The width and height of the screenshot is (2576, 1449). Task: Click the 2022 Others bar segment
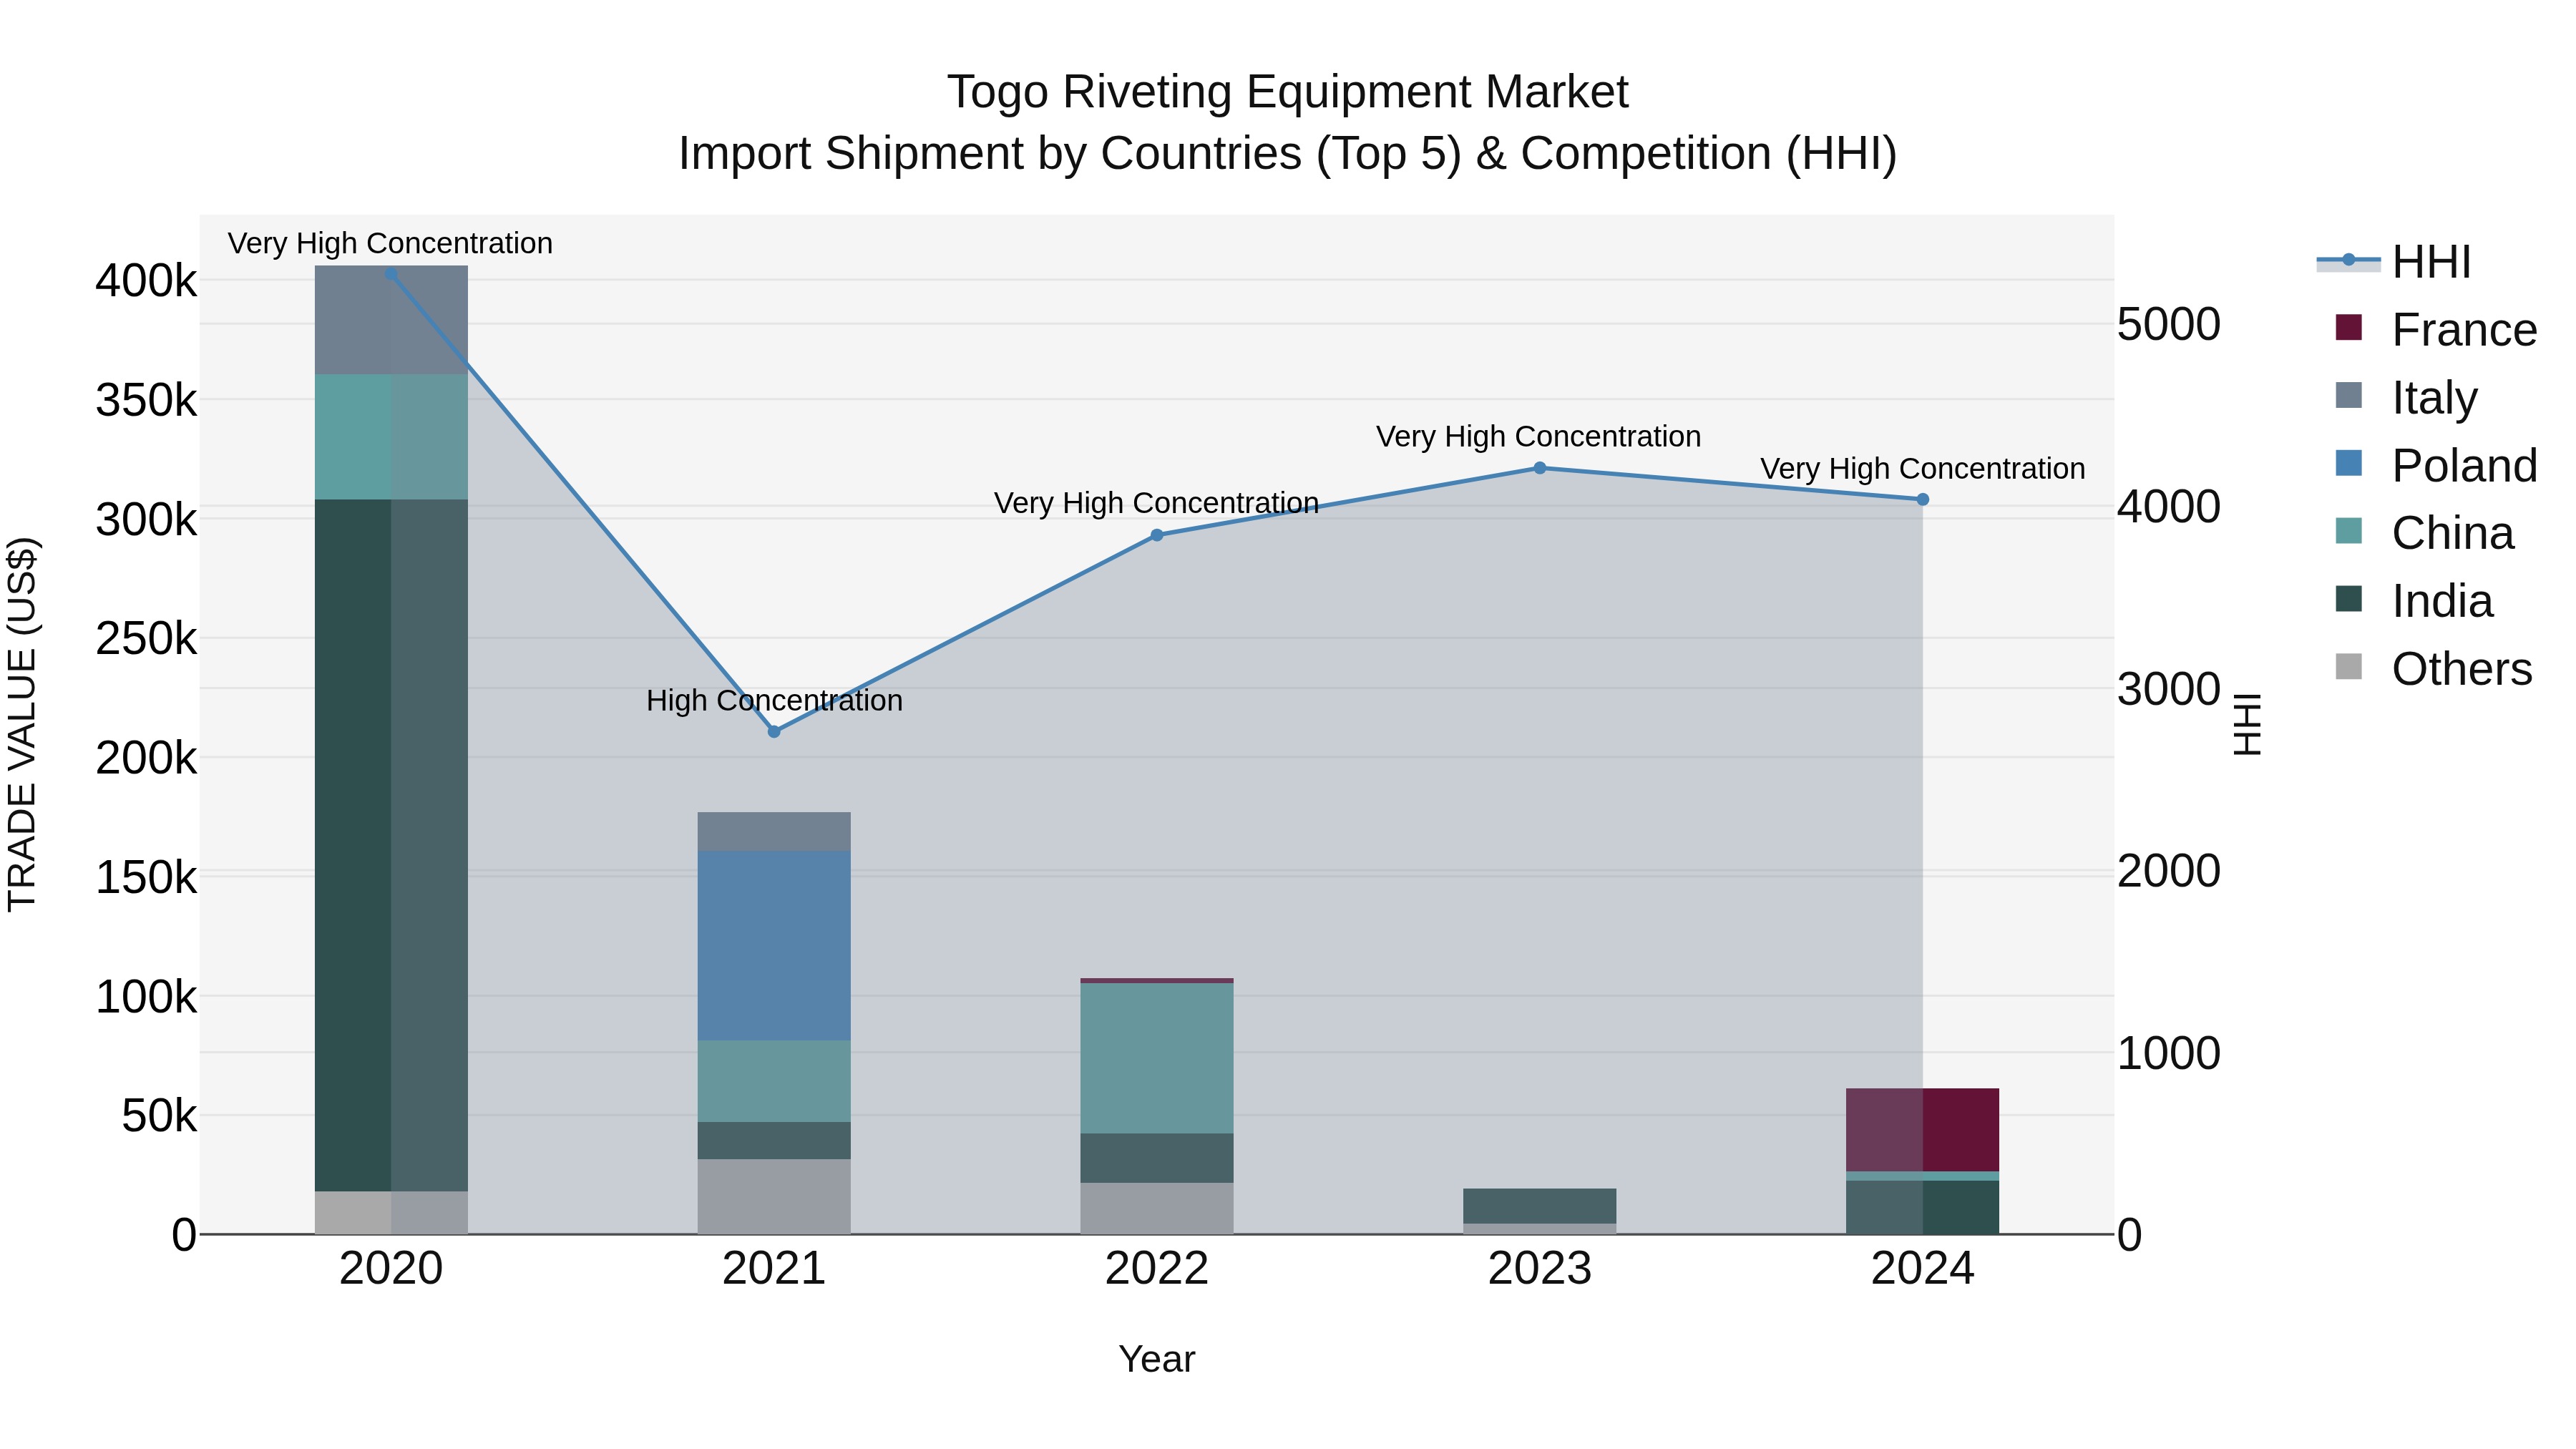point(1157,1209)
